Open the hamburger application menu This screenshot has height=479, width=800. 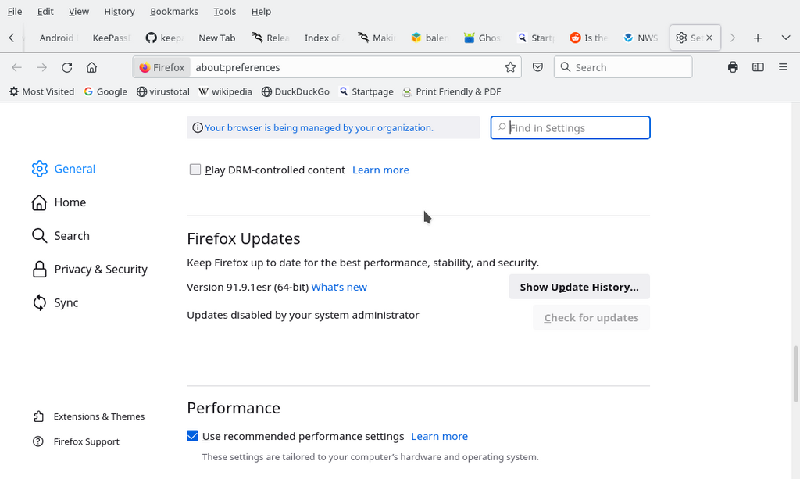tap(783, 67)
